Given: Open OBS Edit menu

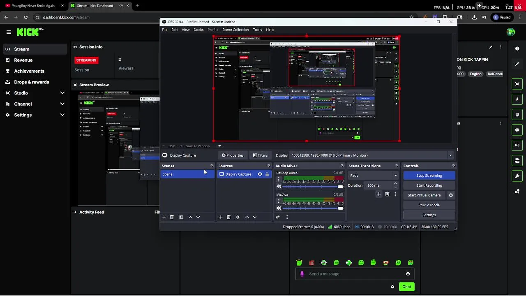Looking at the screenshot, I should tap(175, 30).
